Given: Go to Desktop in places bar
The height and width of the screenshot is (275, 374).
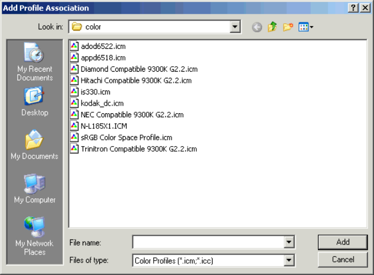Looking at the screenshot, I should click(34, 102).
